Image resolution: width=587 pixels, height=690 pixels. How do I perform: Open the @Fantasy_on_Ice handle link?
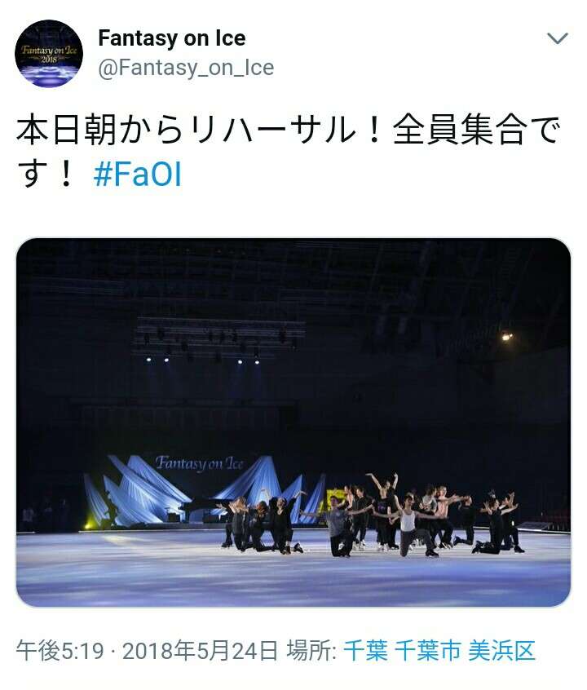(186, 68)
